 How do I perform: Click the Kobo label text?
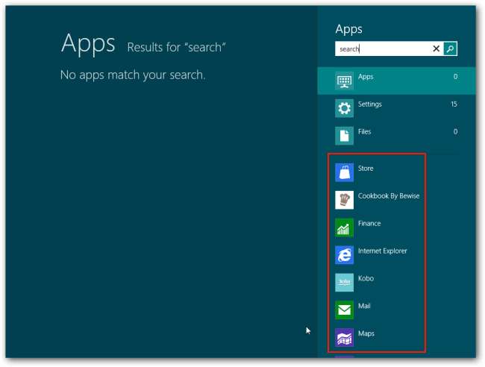pos(366,278)
